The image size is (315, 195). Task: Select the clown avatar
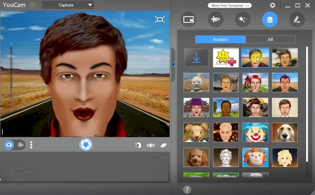click(x=255, y=133)
